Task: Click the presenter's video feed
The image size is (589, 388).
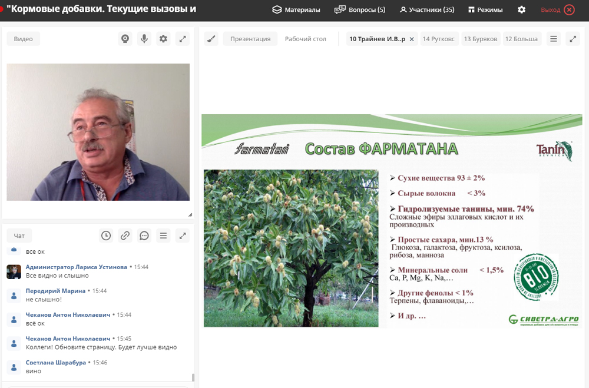Action: (98, 132)
